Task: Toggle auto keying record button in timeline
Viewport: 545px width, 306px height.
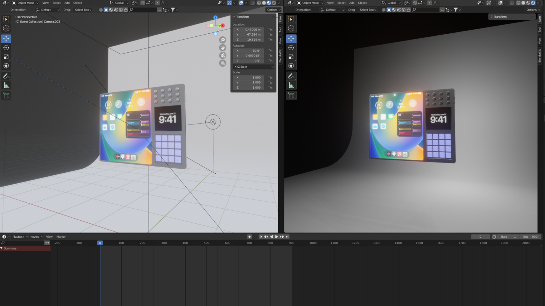Action: [250, 237]
